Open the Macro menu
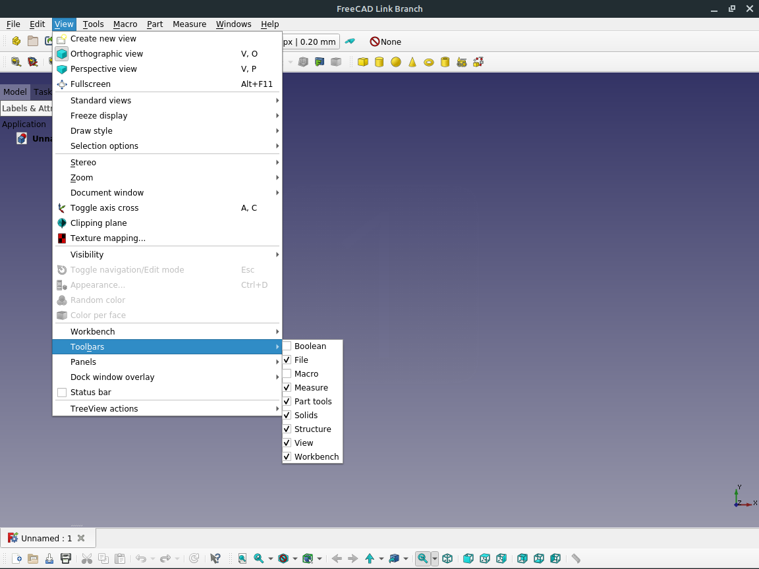759x569 pixels. click(125, 24)
